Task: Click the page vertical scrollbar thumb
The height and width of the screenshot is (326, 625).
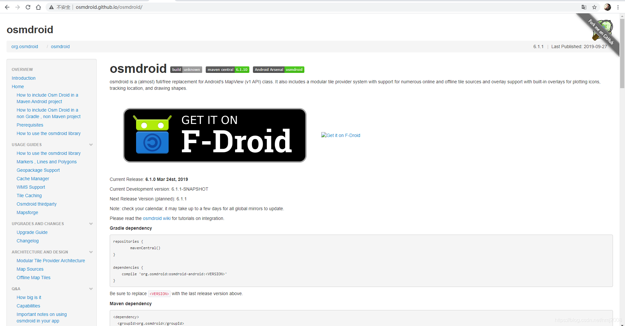Action: tap(622, 54)
